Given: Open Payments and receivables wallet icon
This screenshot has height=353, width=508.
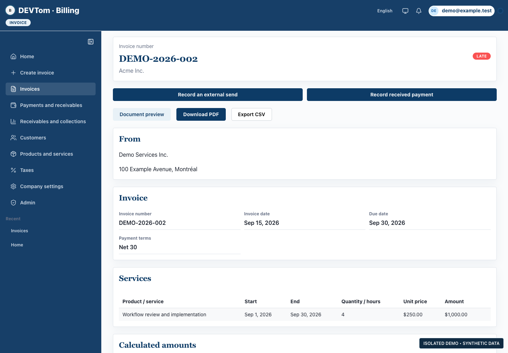Looking at the screenshot, I should (x=13, y=105).
